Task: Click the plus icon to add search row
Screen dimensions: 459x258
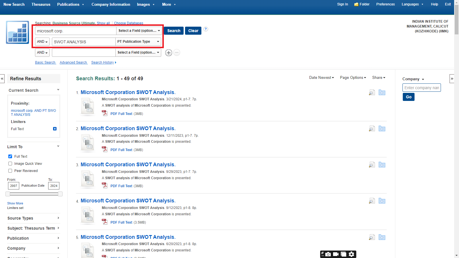Action: pyautogui.click(x=169, y=53)
